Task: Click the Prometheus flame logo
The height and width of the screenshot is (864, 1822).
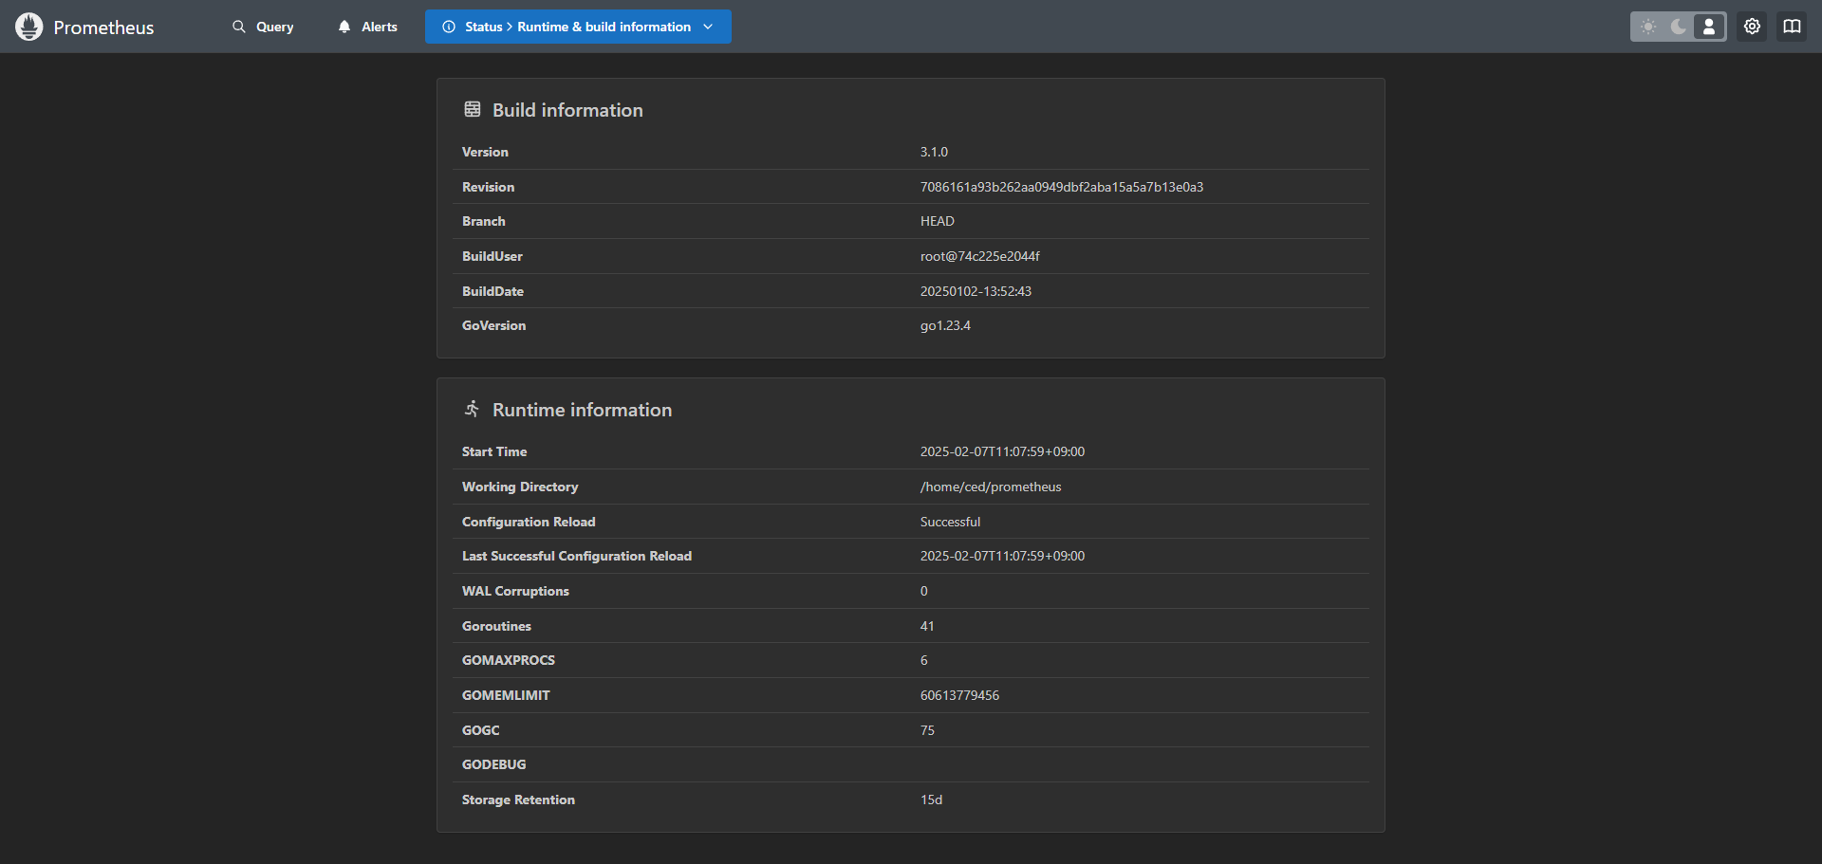Action: (29, 27)
